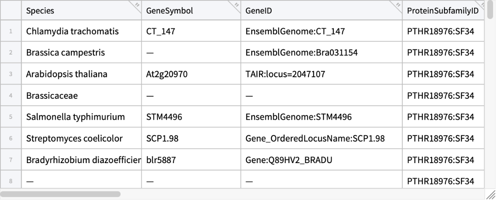Click the GeneSymbol column header corner icon
Image resolution: width=496 pixels, height=200 pixels.
pos(236,5)
